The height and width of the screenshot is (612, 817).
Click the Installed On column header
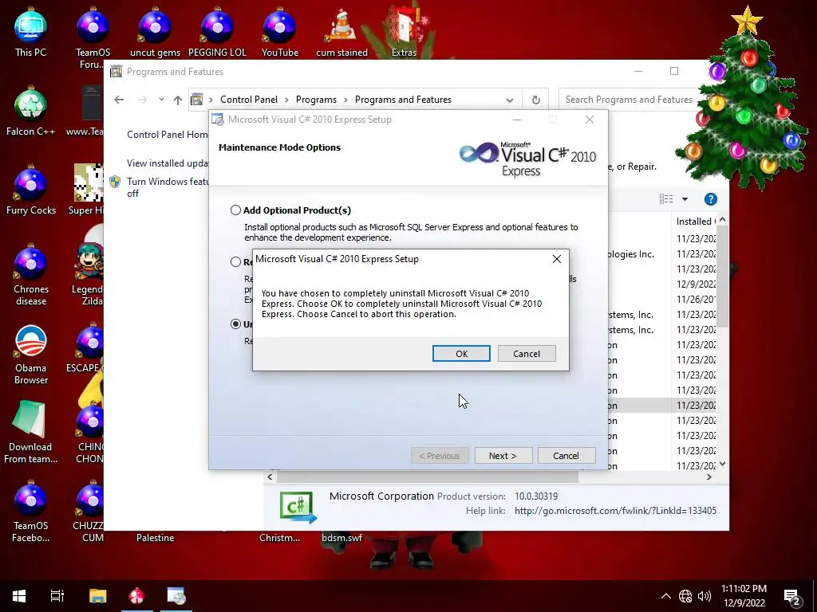pos(696,222)
